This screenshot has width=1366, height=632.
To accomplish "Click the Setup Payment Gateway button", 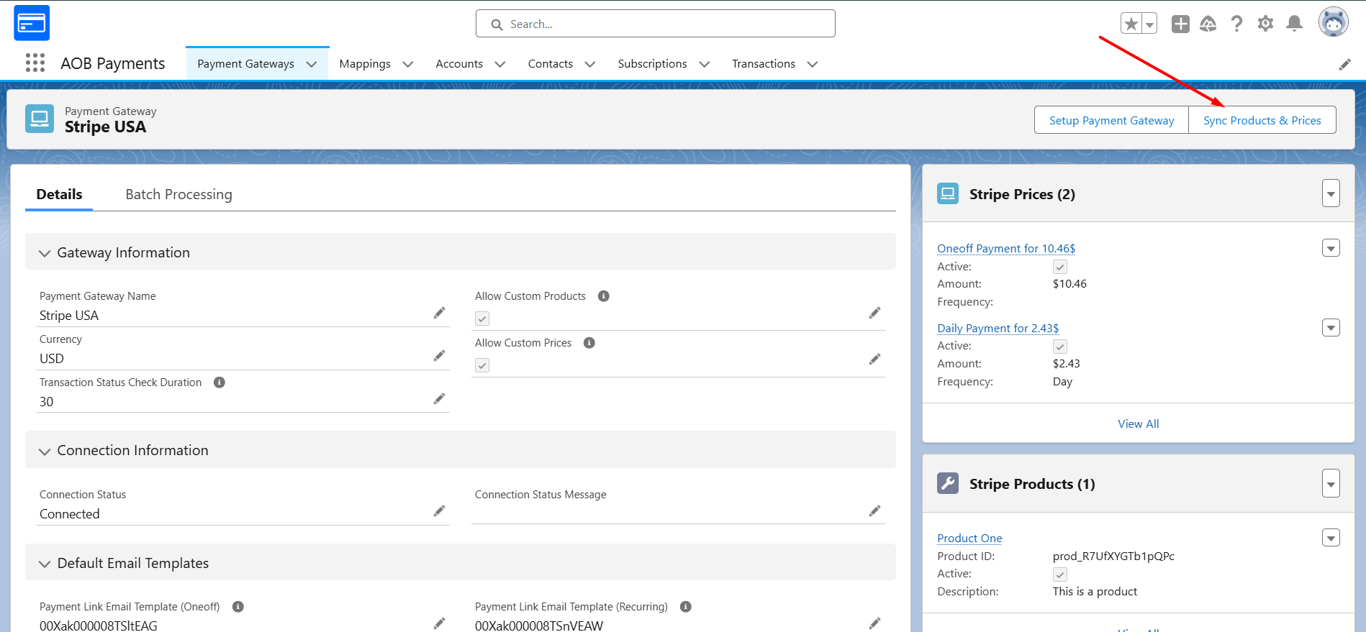I will point(1111,120).
